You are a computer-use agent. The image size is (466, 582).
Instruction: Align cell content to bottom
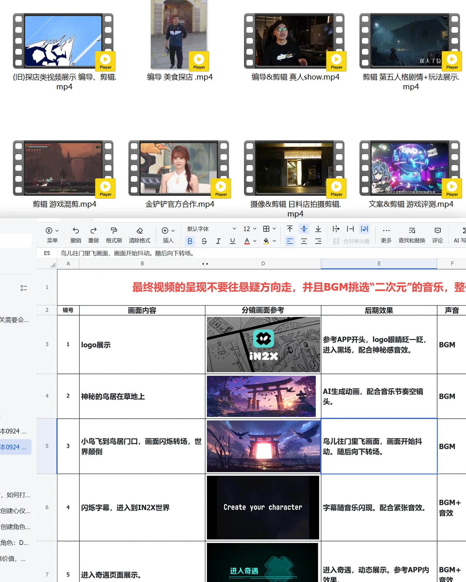pyautogui.click(x=318, y=229)
